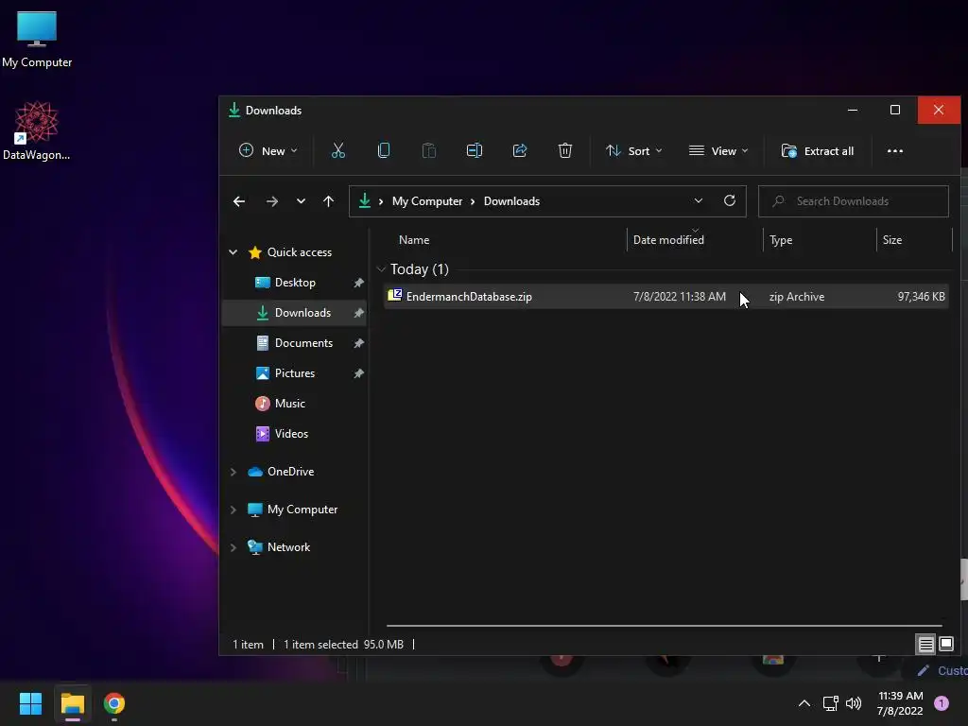
Task: Collapse the Today (1) group
Action: click(381, 269)
